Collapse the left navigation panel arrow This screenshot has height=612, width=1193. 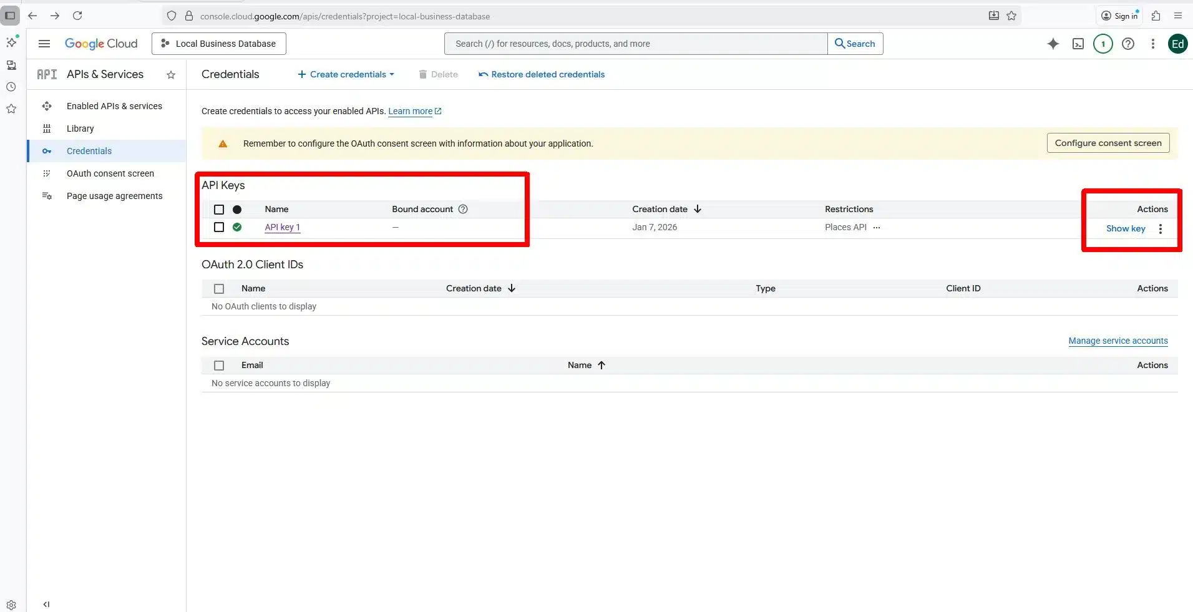[x=46, y=604]
